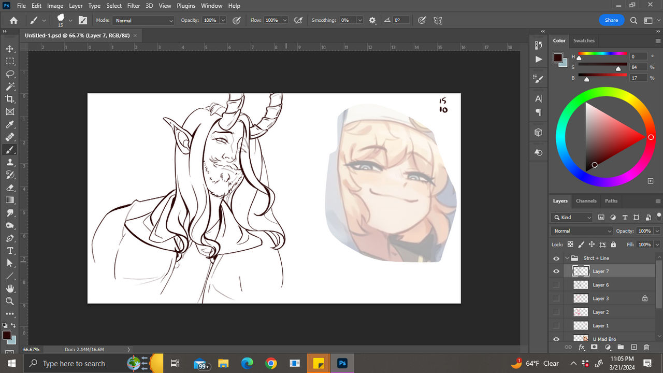
Task: Open the Brush Settings panel
Action: [538, 78]
